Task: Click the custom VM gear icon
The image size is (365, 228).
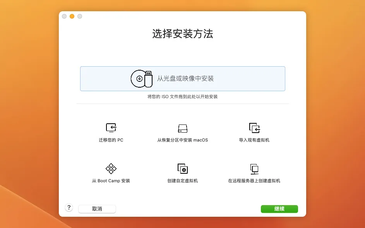Action: coord(182,169)
